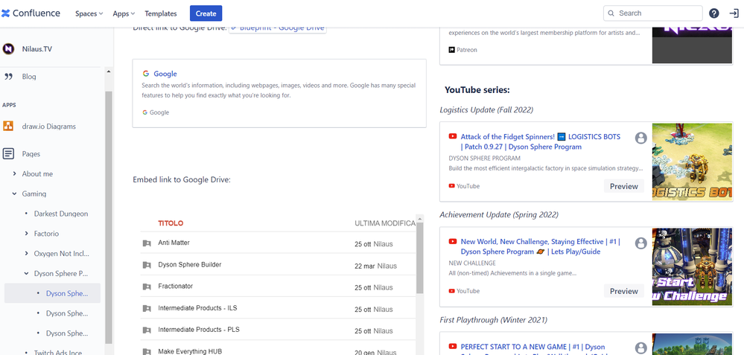Click the YouTube icon beside PERFECT START video
Image resolution: width=744 pixels, height=355 pixels.
pos(453,347)
